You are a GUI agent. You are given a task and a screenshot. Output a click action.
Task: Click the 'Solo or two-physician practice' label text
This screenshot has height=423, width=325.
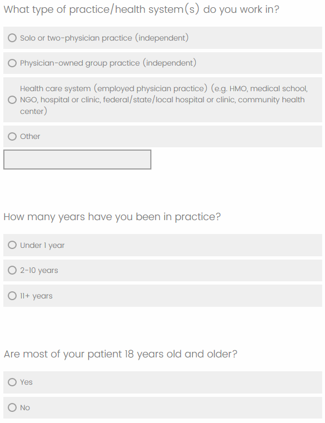(104, 38)
